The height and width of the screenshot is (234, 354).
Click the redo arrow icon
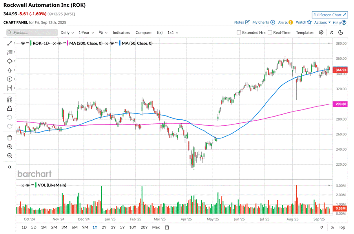click(9, 126)
